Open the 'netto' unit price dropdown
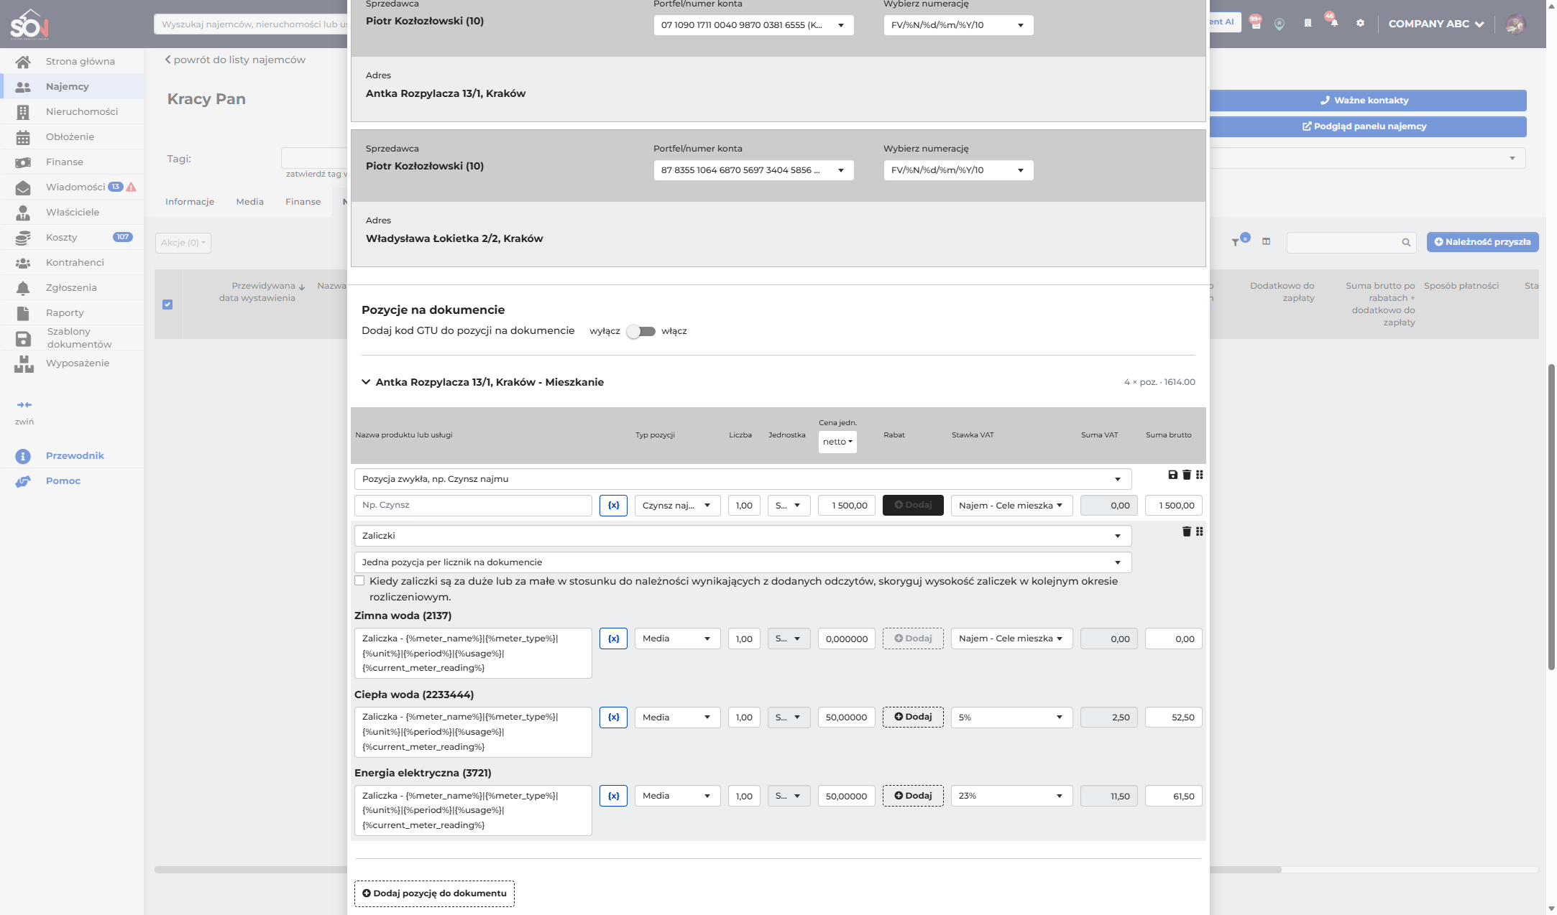The height and width of the screenshot is (915, 1557). pos(837,442)
